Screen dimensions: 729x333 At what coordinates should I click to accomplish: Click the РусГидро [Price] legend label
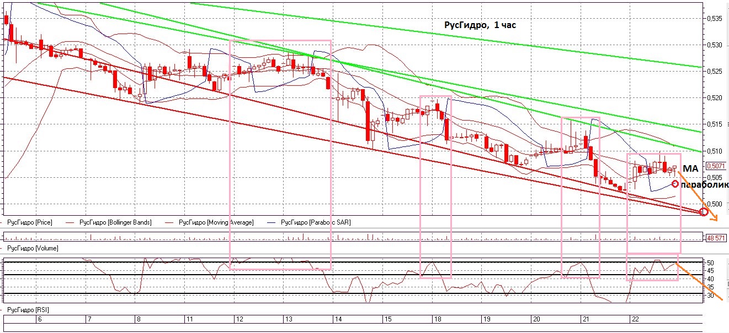click(30, 222)
